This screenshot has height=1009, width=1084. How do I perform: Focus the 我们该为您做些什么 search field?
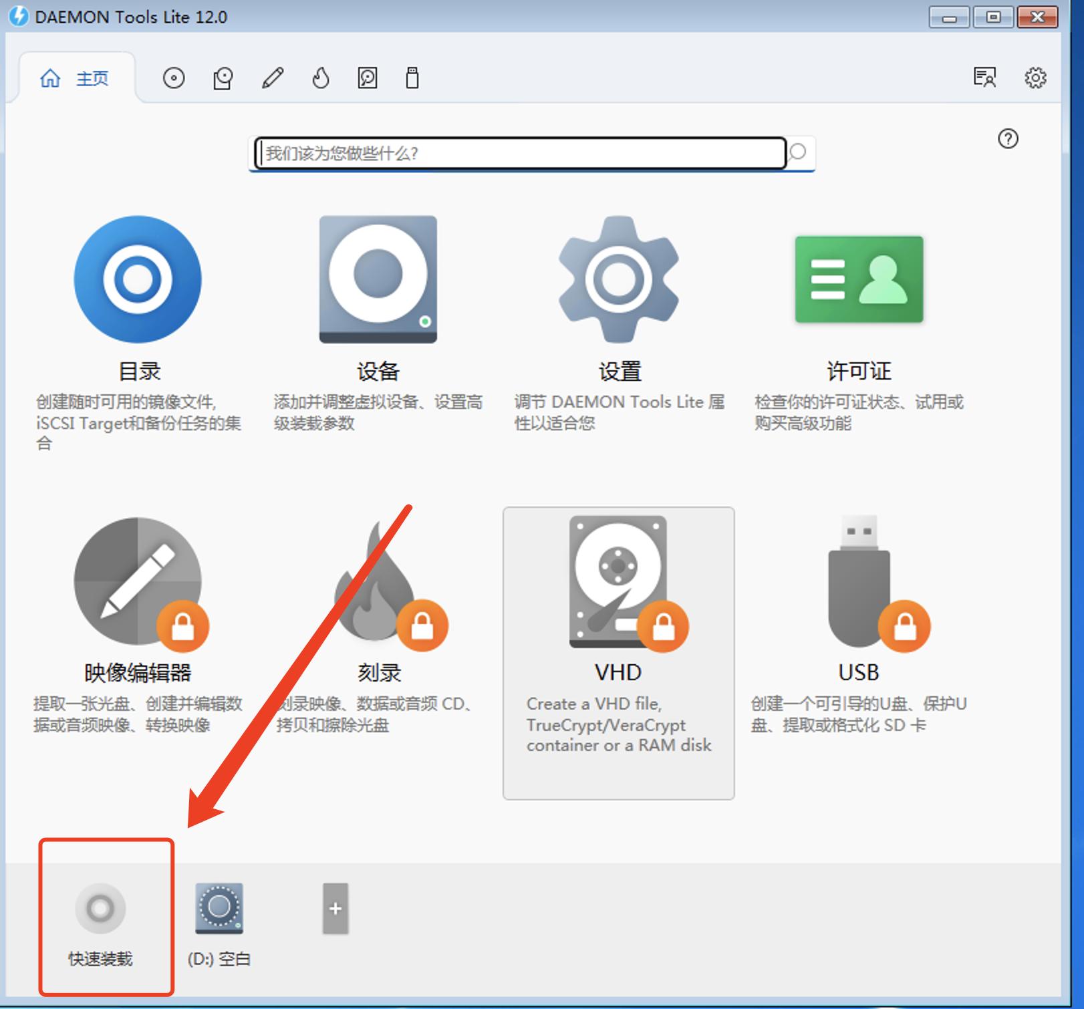tap(520, 153)
